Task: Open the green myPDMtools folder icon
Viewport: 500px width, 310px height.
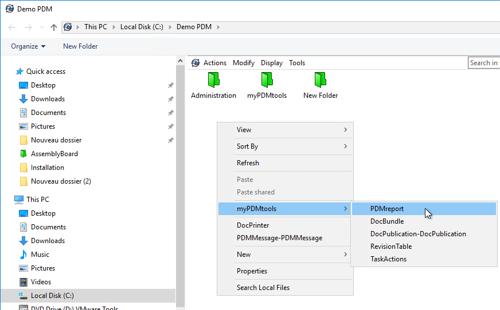Action: [x=267, y=79]
